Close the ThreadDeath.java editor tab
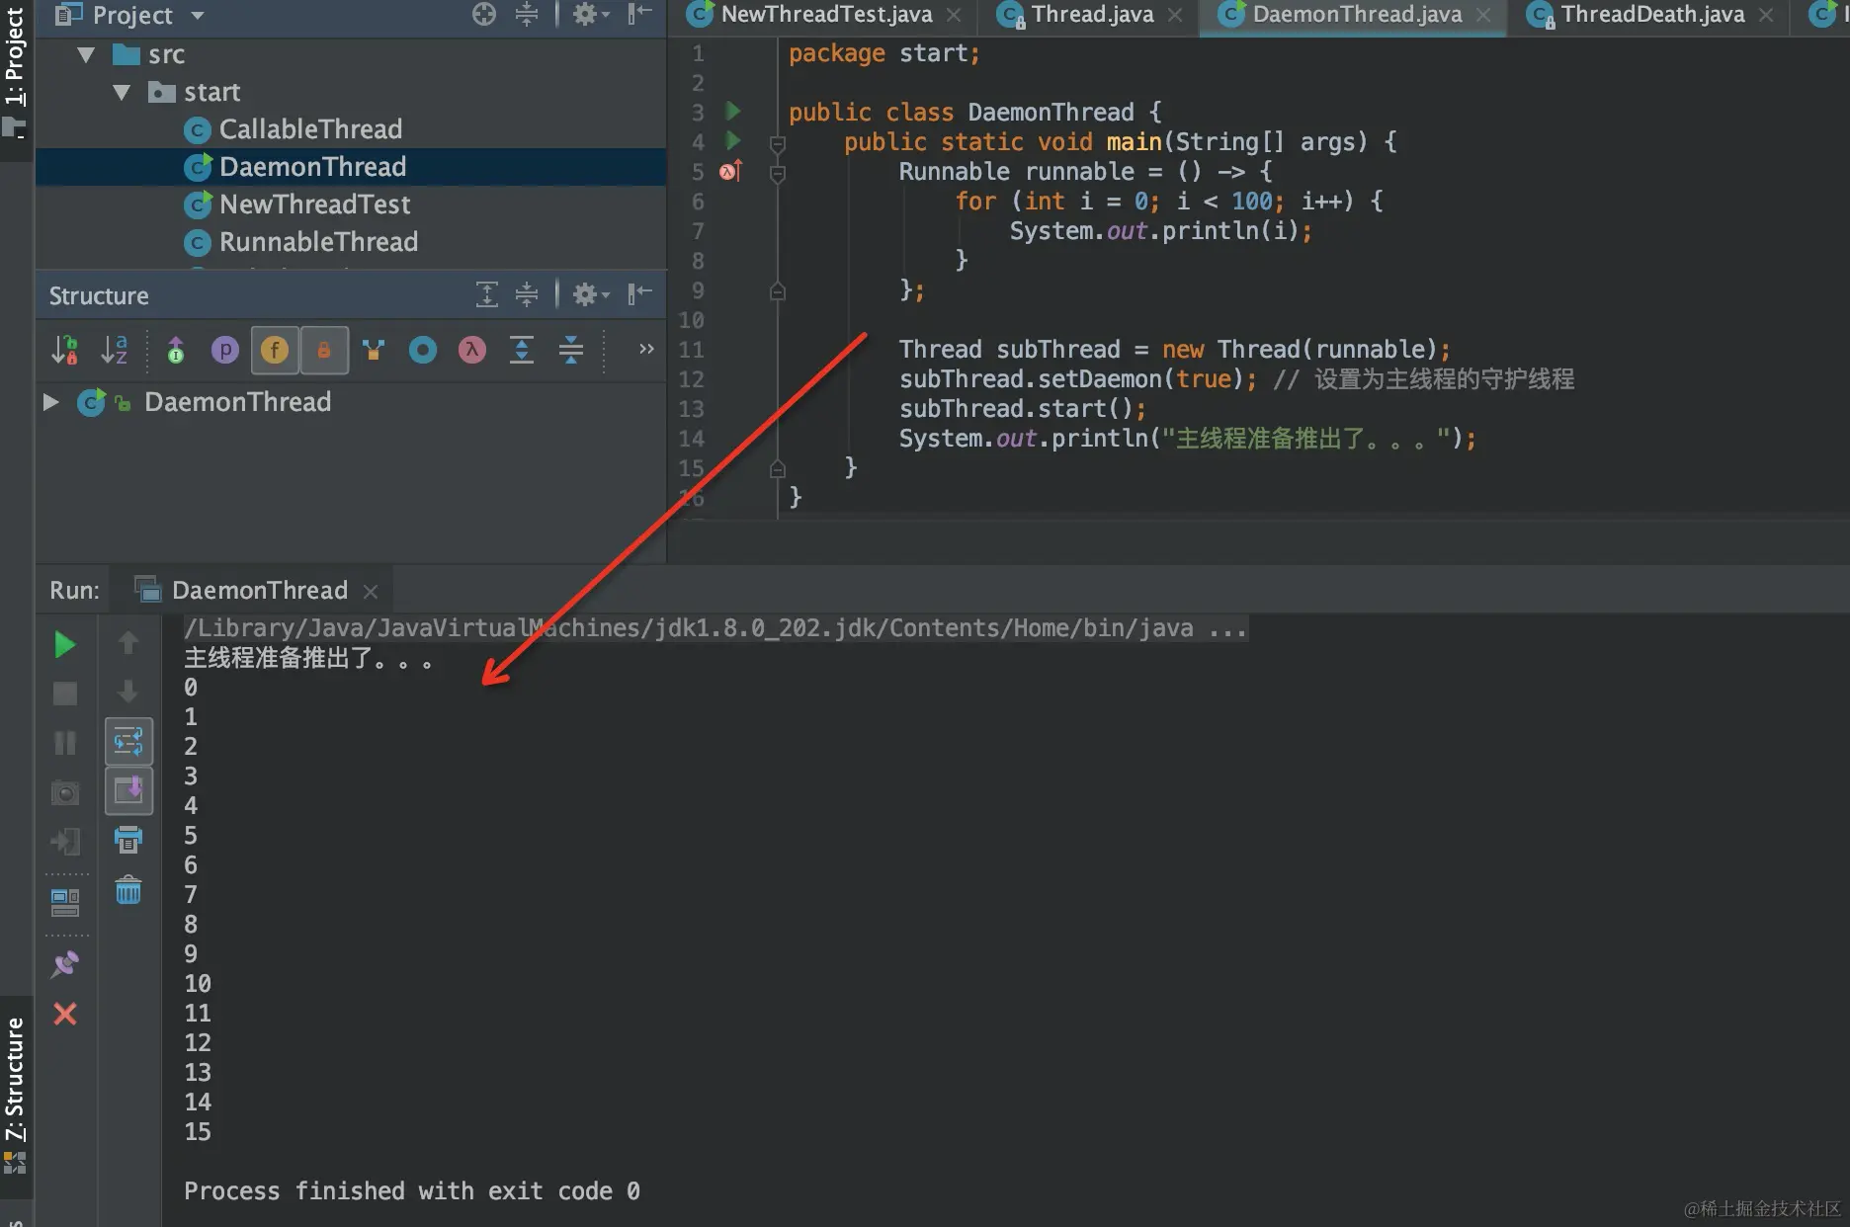Image resolution: width=1850 pixels, height=1227 pixels. click(x=1766, y=15)
